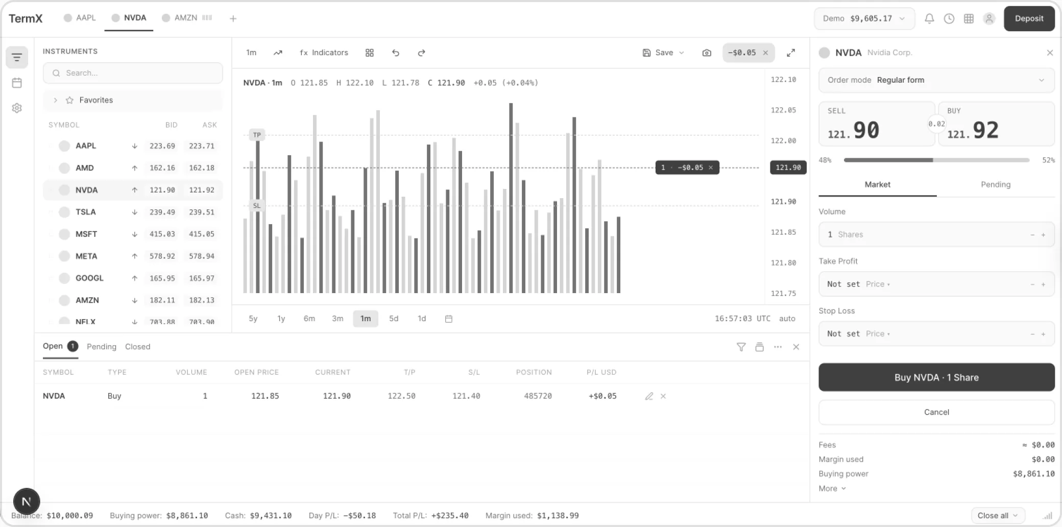Click the Cancel button

(936, 412)
